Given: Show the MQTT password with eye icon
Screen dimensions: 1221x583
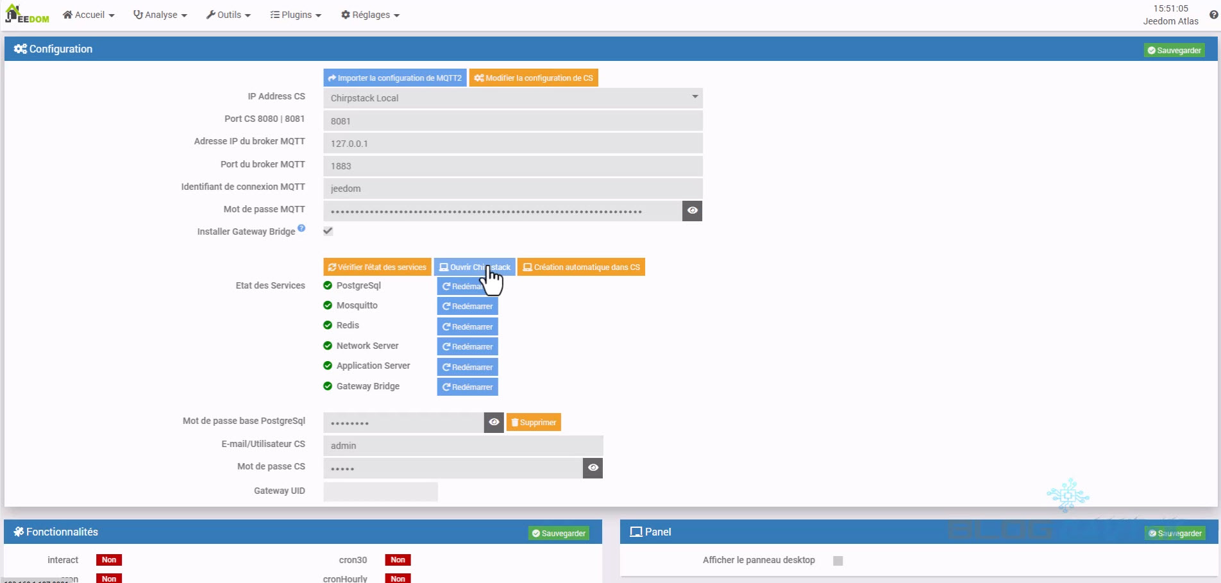Looking at the screenshot, I should tap(692, 210).
